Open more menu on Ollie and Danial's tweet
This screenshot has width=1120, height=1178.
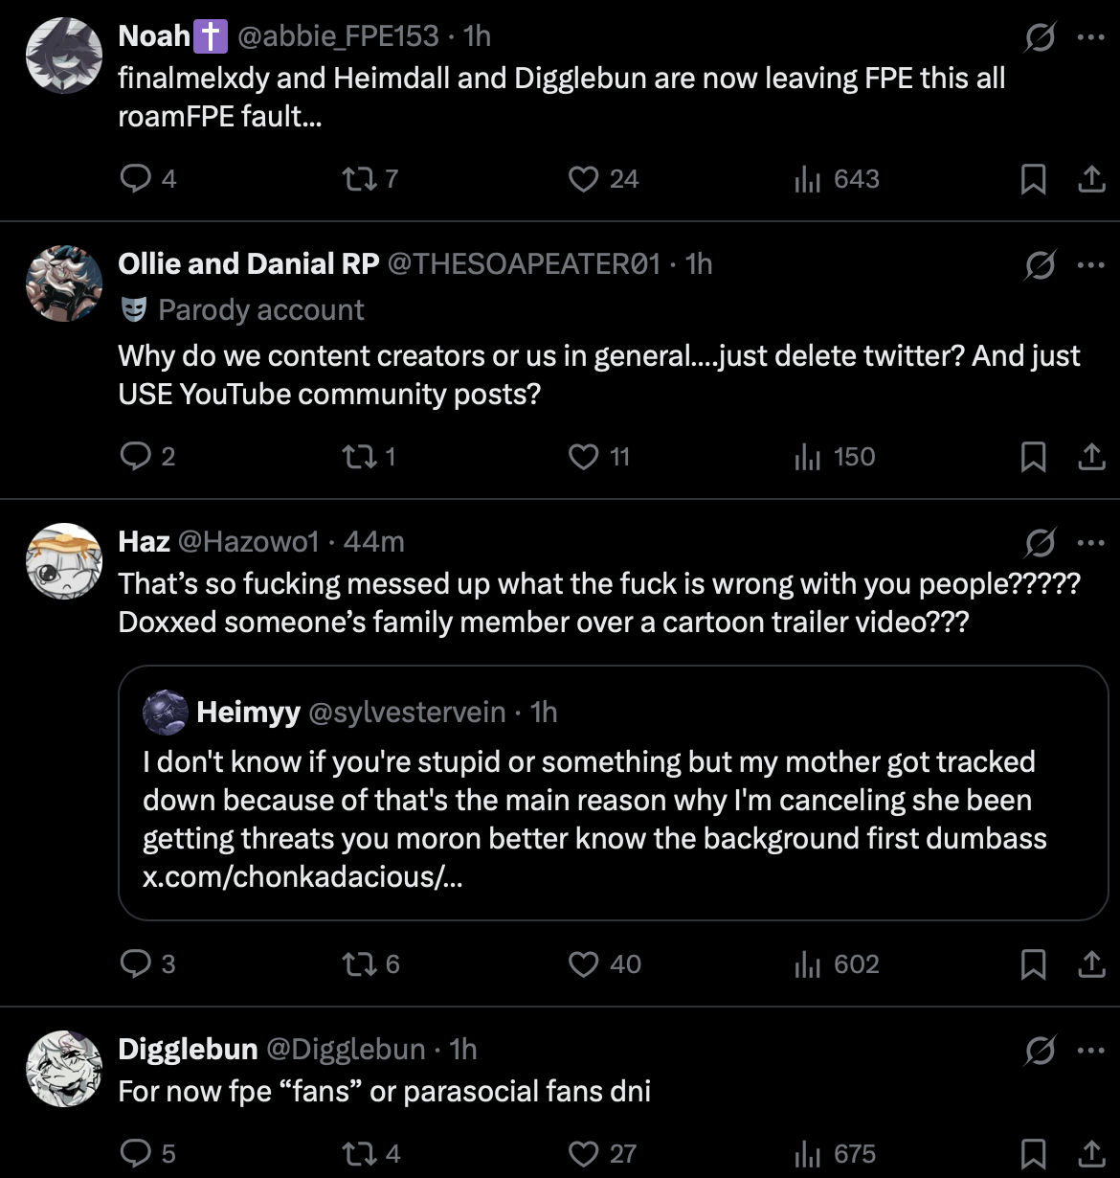tap(1090, 265)
